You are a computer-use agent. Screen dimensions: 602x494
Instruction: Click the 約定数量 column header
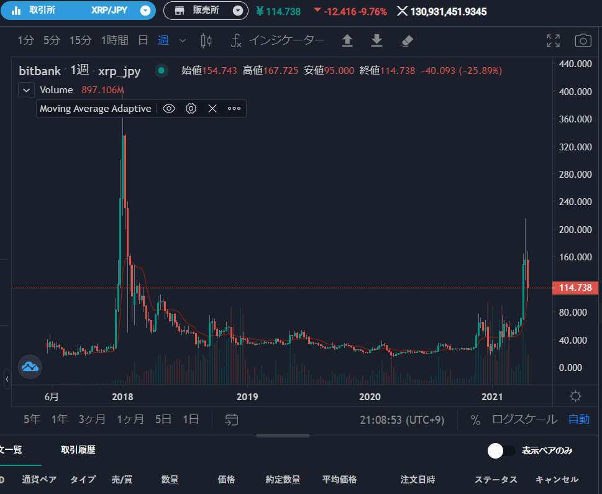pos(283,480)
